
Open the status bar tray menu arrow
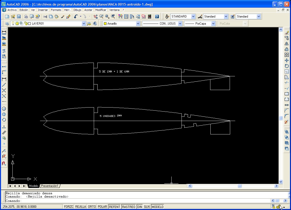click(284, 207)
